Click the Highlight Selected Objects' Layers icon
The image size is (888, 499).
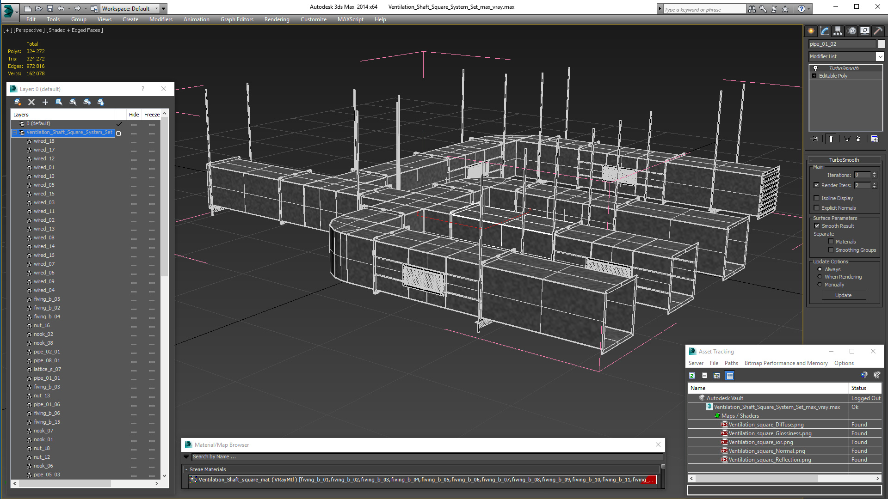click(73, 102)
